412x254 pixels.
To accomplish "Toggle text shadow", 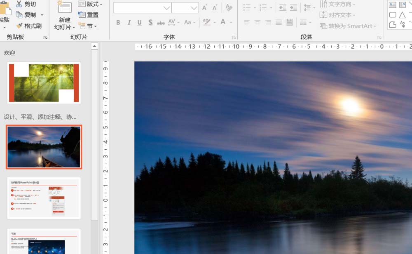I will [x=150, y=23].
